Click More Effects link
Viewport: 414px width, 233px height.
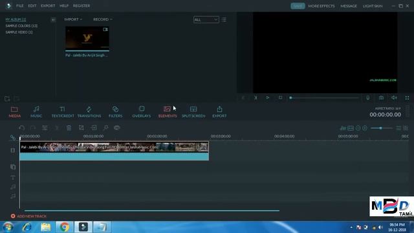click(x=321, y=6)
